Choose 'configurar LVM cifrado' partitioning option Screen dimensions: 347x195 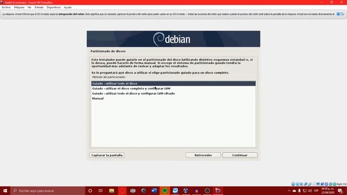[x=173, y=94]
